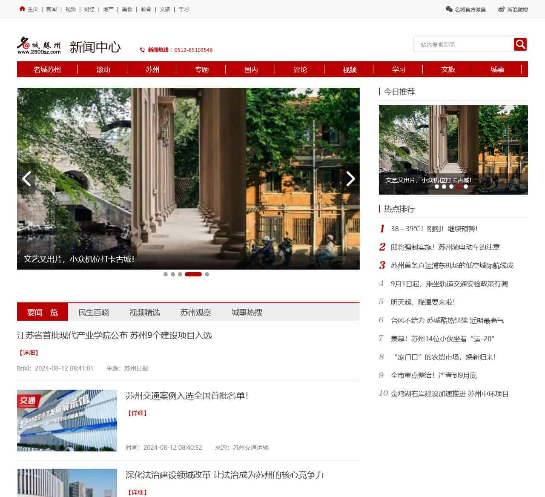
Task: Open hot item 台风不给力 苏城酷热继续
Action: [x=447, y=320]
